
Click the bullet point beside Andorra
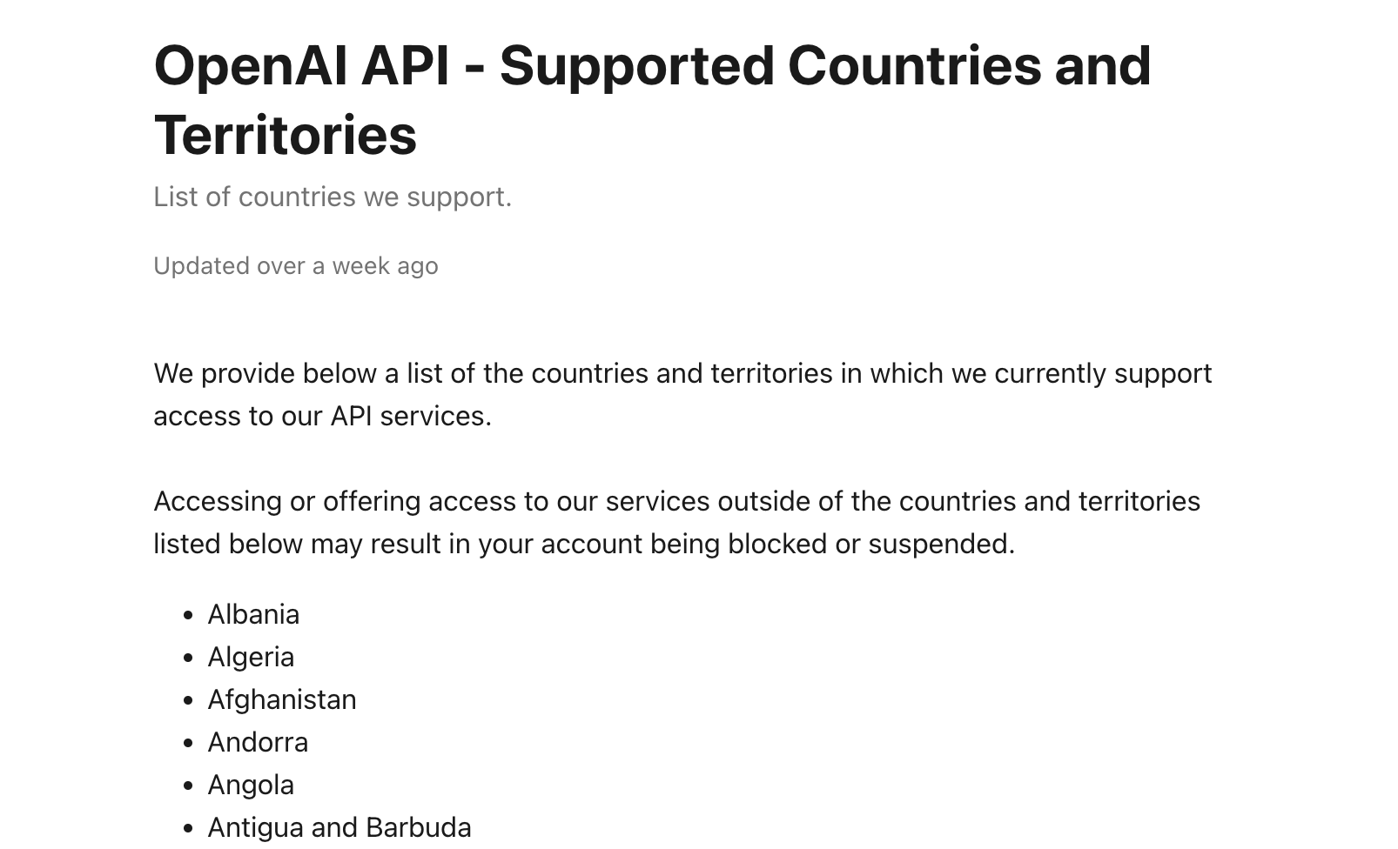click(x=188, y=743)
